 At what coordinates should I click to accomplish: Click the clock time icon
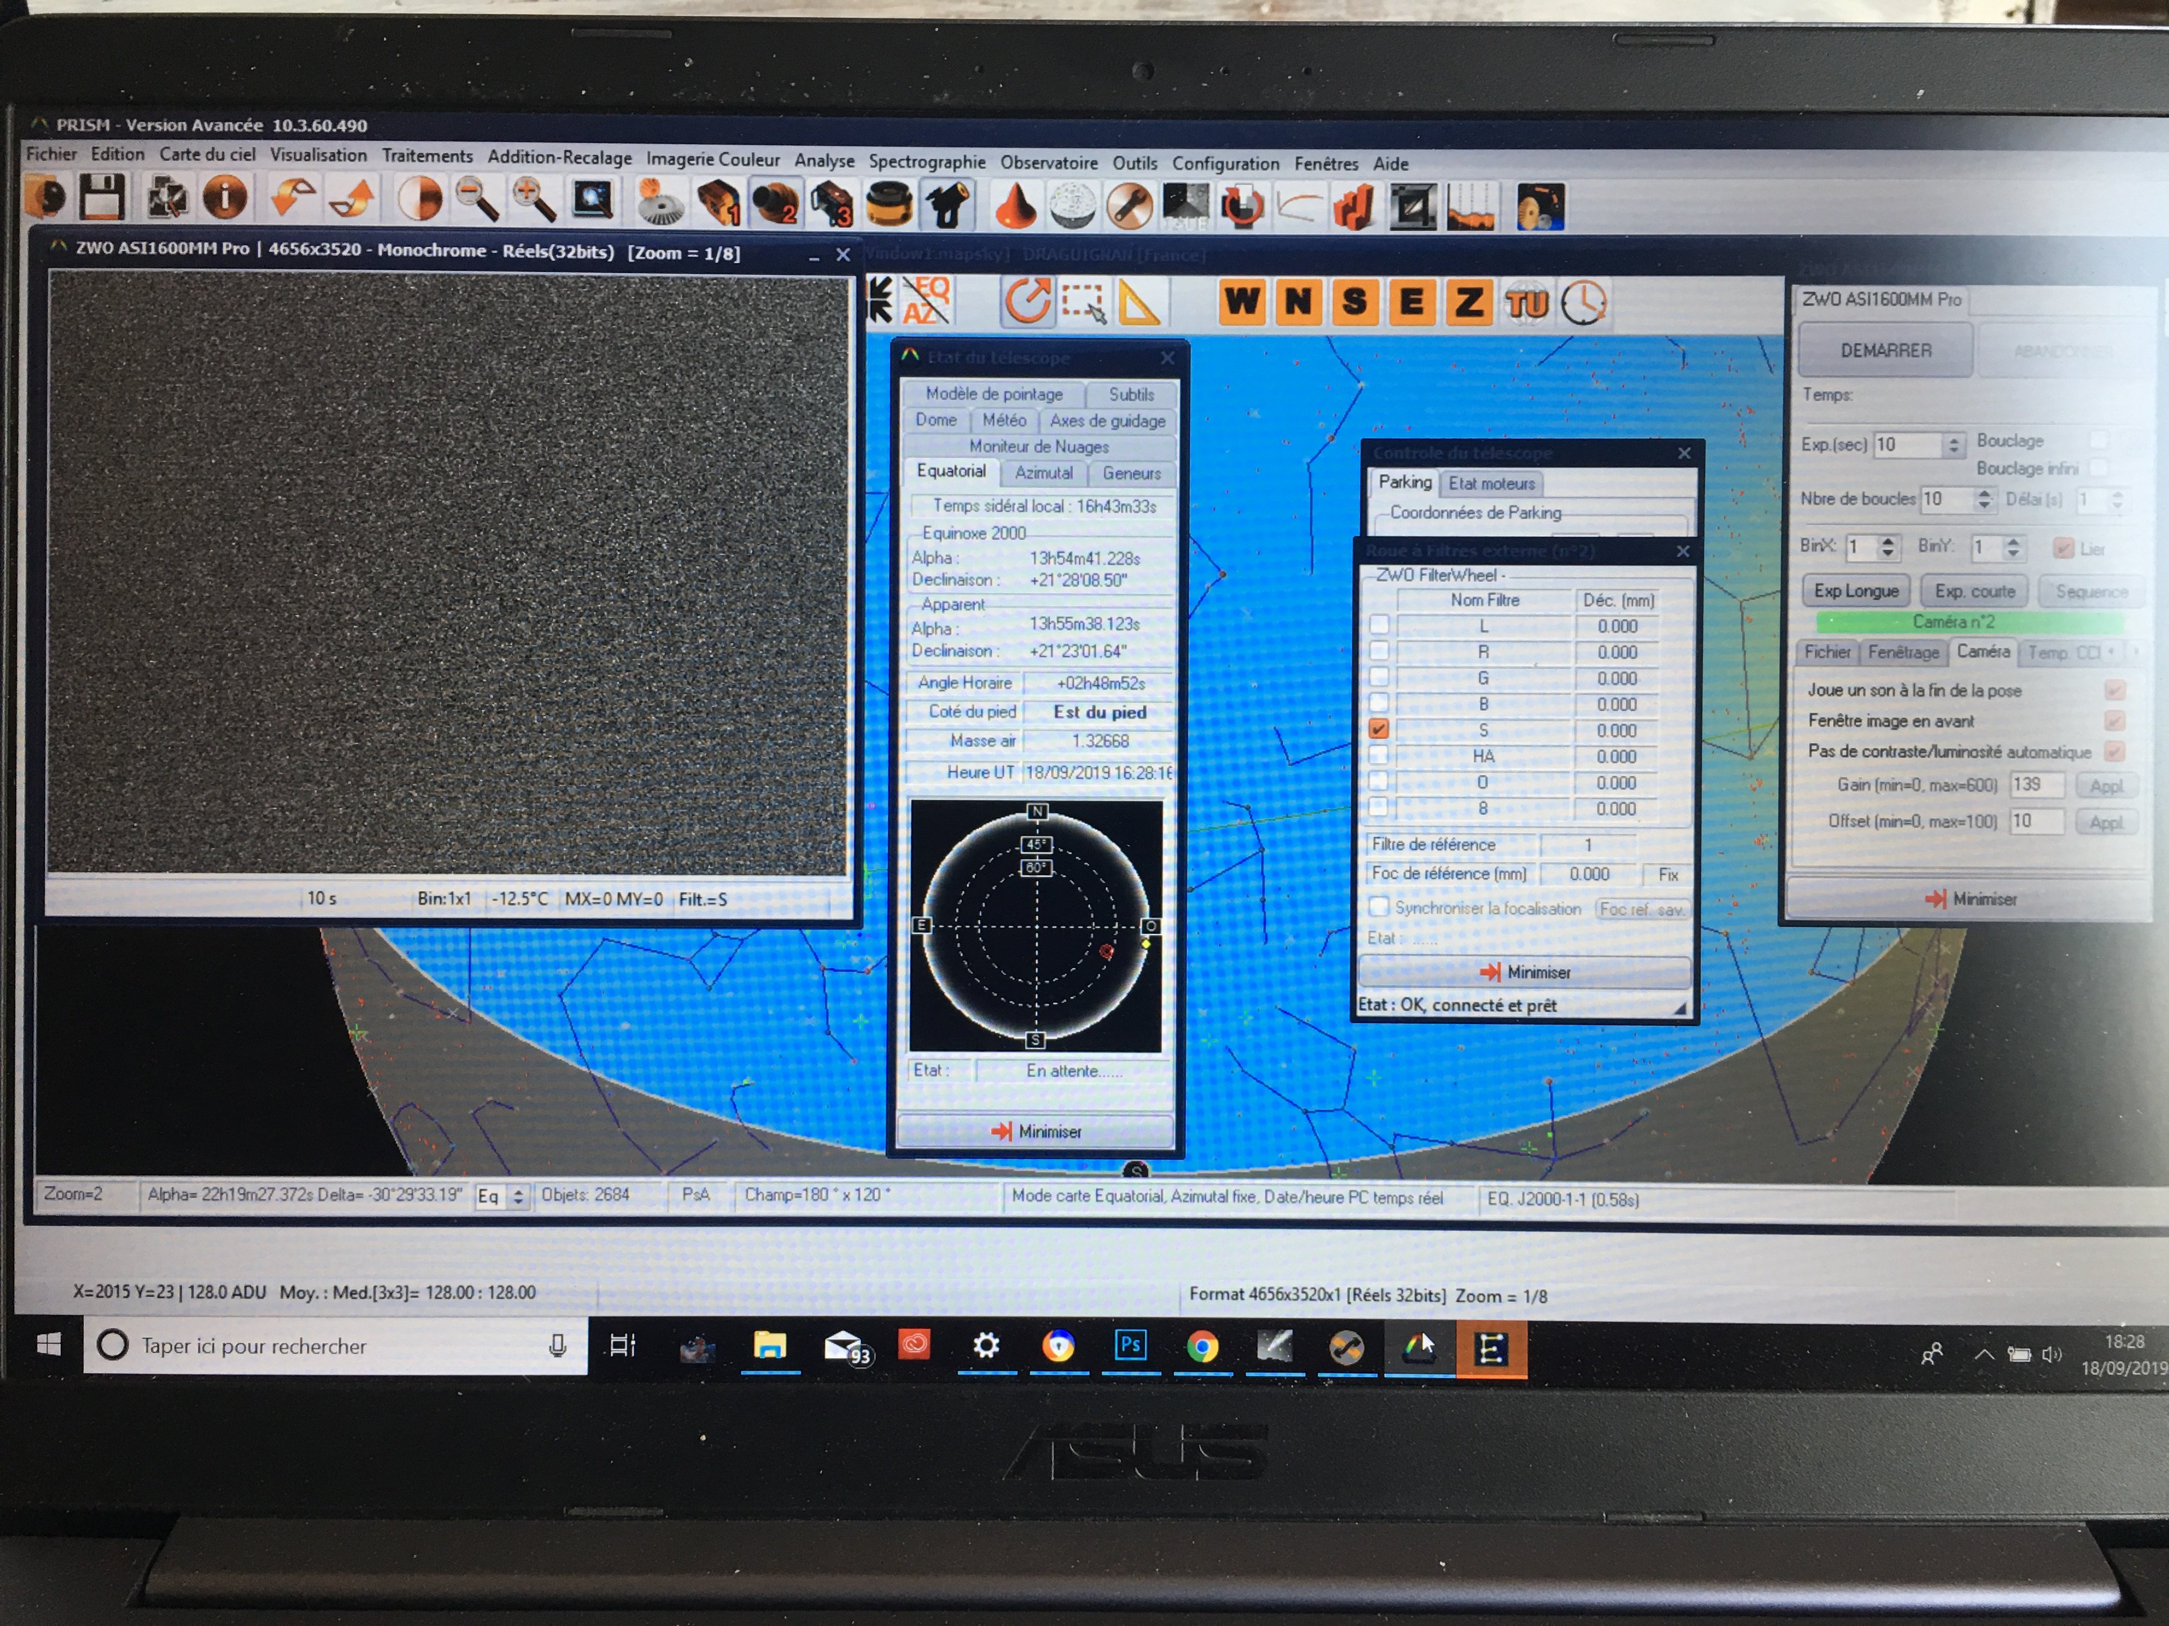tap(1584, 303)
